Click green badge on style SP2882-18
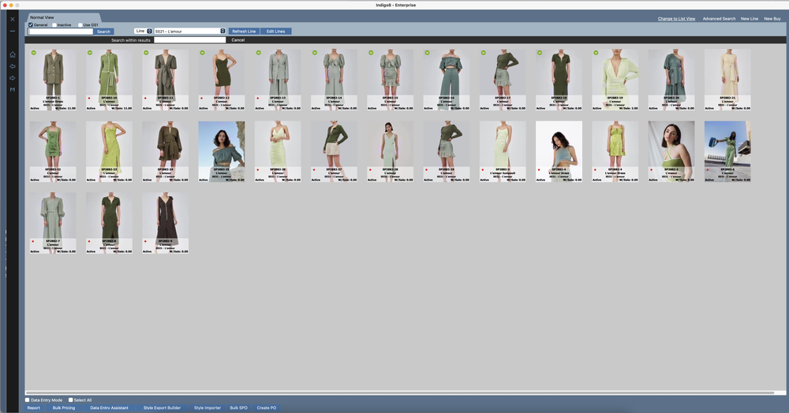The height and width of the screenshot is (413, 789). pos(540,53)
